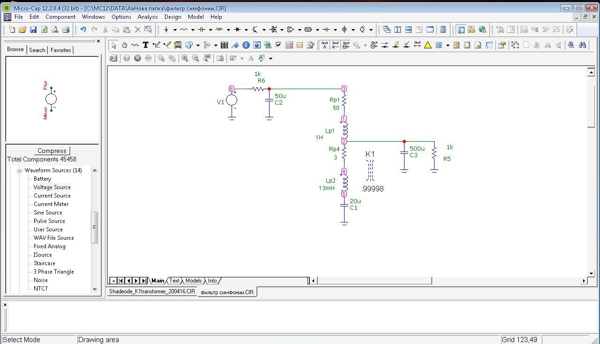The height and width of the screenshot is (344, 600).
Task: Toggle the checkbox toolbar button
Action: coord(278,45)
